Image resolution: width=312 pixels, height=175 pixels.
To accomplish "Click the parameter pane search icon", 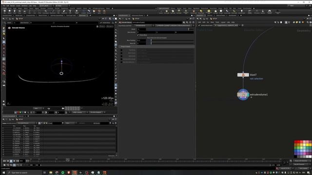I will 187,22.
